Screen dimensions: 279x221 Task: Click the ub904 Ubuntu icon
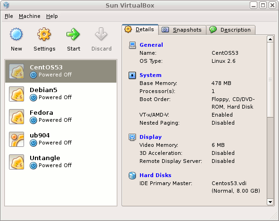16,139
